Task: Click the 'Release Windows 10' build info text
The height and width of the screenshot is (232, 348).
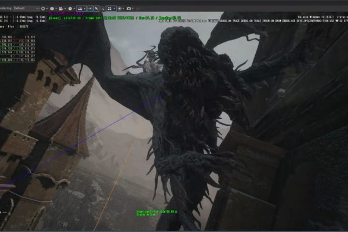Action: point(316,17)
